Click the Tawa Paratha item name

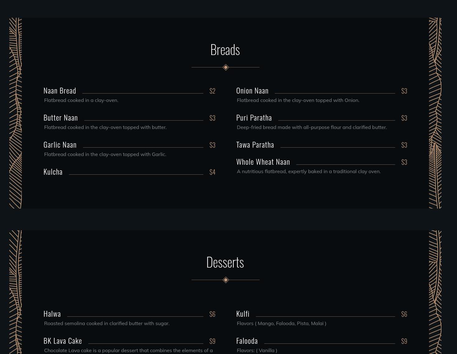[255, 145]
